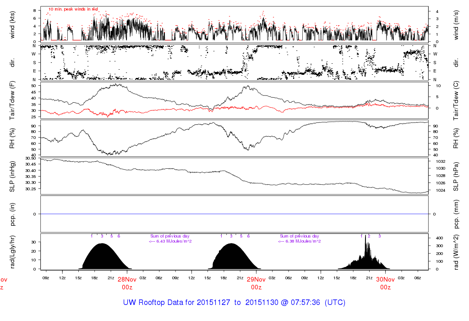Viewport: 469px width, 321px height.
Task: Select the 29Nov 00z date marker
Action: pos(256,282)
